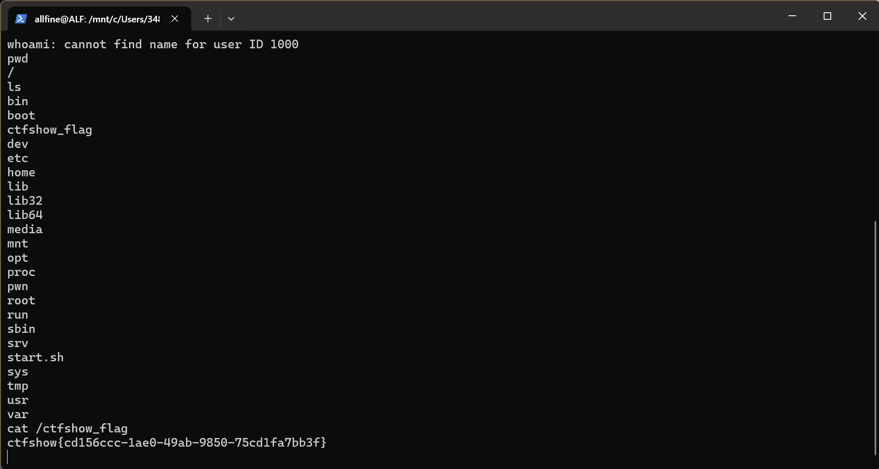Click the ctfshow_flag file name in ls output
The height and width of the screenshot is (469, 879).
click(x=50, y=130)
